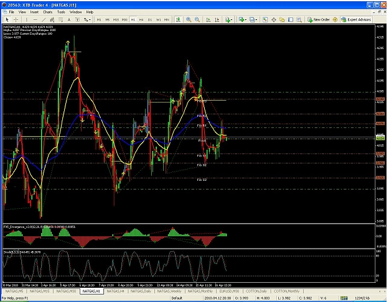Toggle the Expert Advisors button
Screen dimensions: 389x302
click(356, 19)
